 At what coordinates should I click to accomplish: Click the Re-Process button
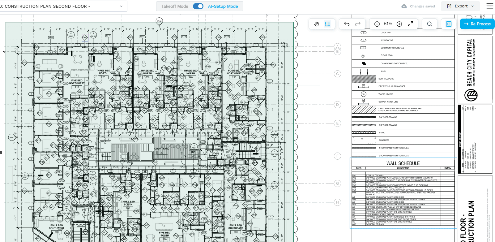pyautogui.click(x=477, y=24)
